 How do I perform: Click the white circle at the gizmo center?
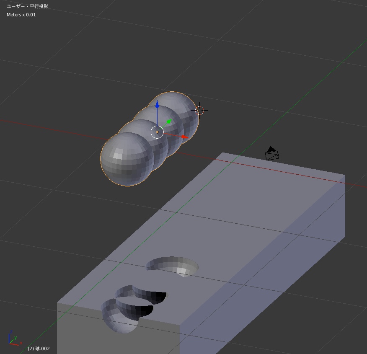click(x=157, y=132)
